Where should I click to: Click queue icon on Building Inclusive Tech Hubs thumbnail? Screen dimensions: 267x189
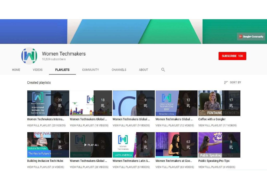point(60,147)
